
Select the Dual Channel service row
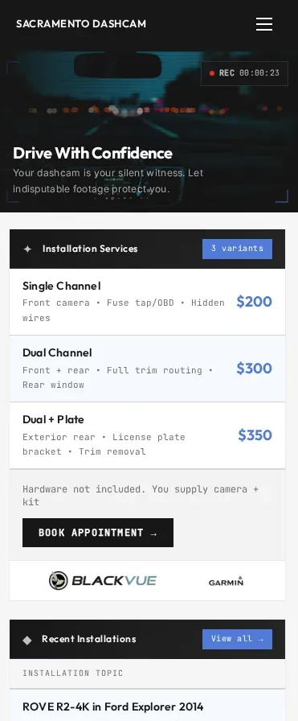coord(147,369)
